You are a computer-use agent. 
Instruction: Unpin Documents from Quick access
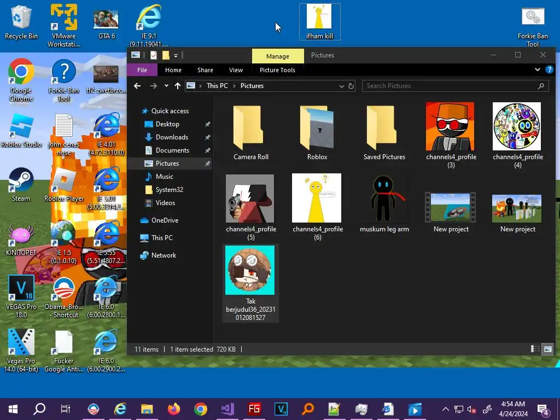[207, 150]
